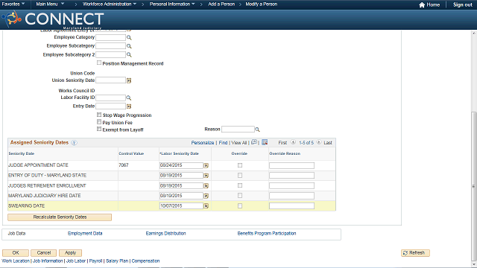Click the CONNECT logo emblem

coord(12,19)
